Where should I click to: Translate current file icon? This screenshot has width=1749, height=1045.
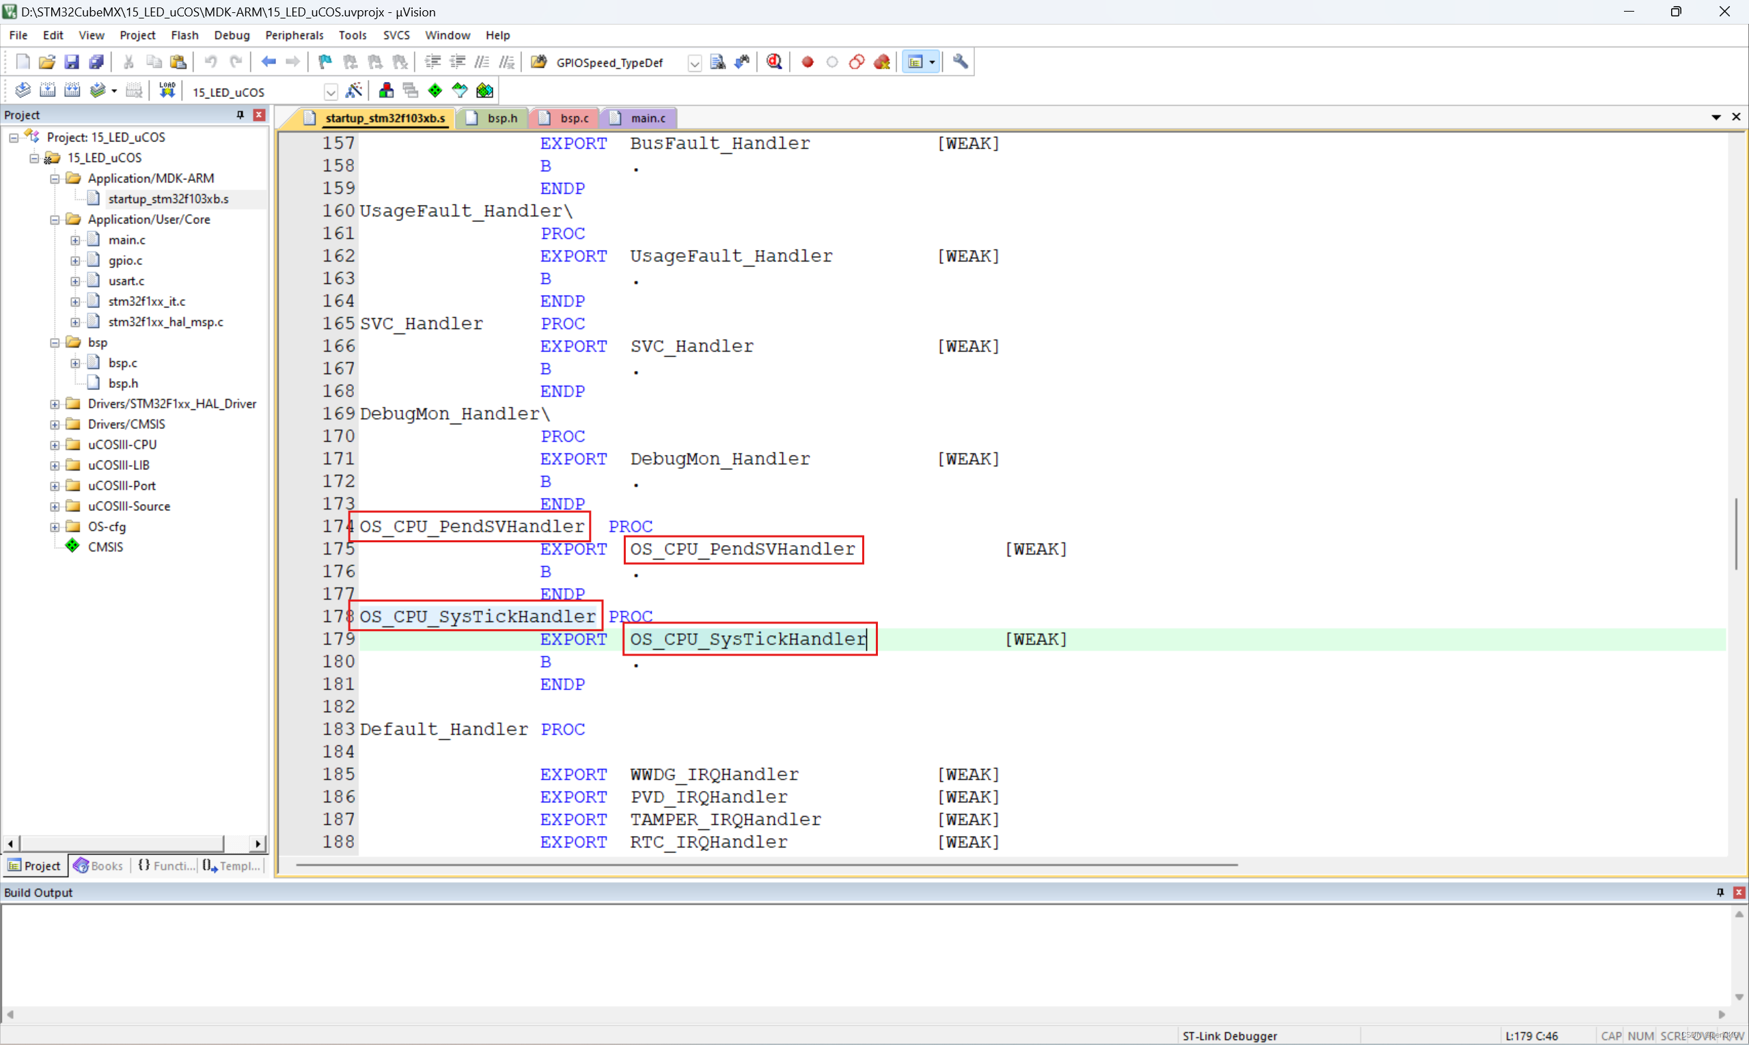pyautogui.click(x=23, y=91)
